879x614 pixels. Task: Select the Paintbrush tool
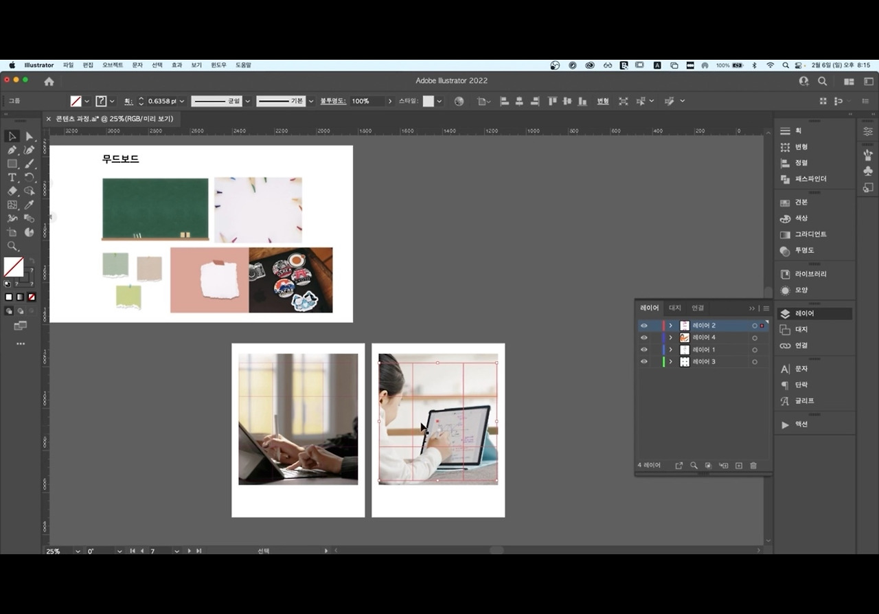click(x=30, y=164)
